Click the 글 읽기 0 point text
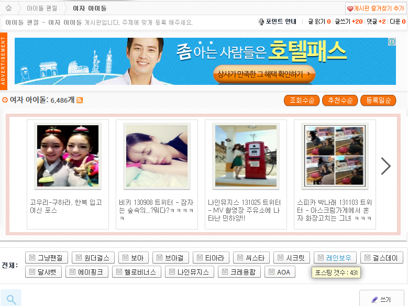 [x=319, y=21]
